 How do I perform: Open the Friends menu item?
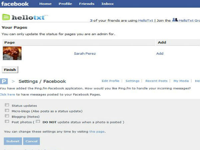point(87,4)
